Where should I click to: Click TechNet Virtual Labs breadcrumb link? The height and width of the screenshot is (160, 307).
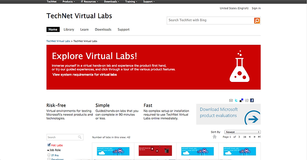(x=58, y=41)
